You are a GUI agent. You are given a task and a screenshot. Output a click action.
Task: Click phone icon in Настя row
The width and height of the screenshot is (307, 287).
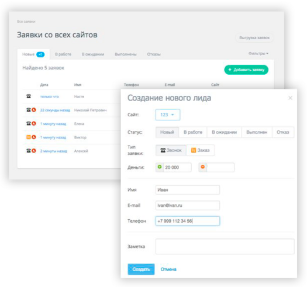point(29,96)
